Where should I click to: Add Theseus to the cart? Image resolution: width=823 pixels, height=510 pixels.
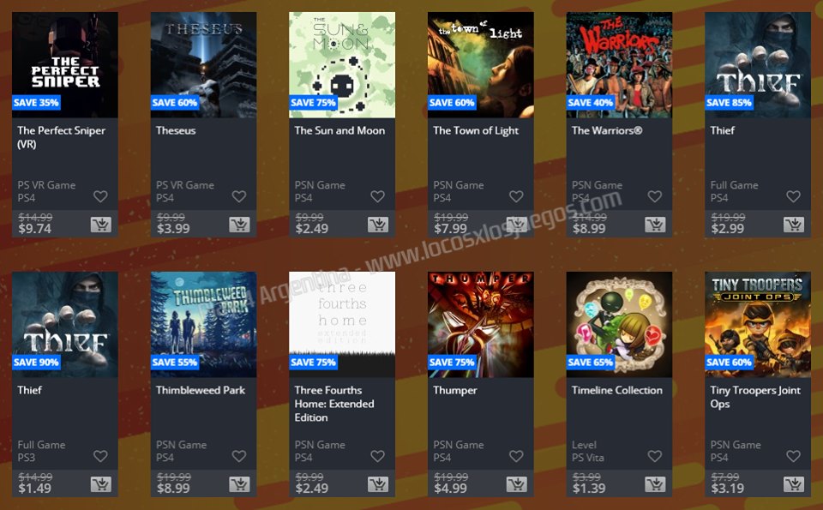click(x=239, y=225)
